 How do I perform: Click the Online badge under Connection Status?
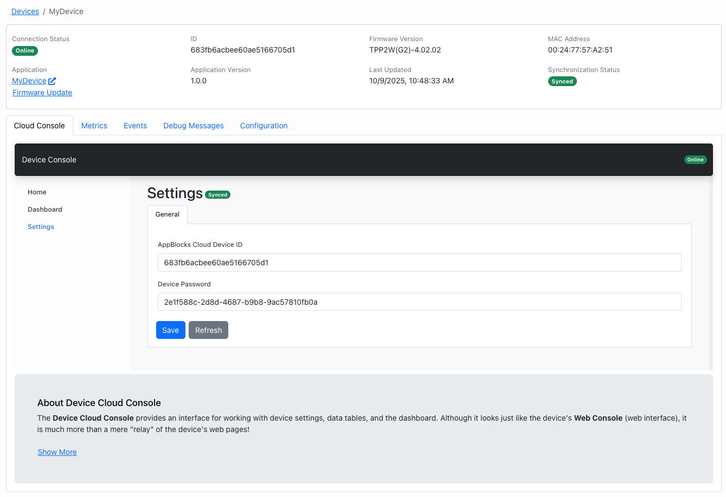coord(25,51)
